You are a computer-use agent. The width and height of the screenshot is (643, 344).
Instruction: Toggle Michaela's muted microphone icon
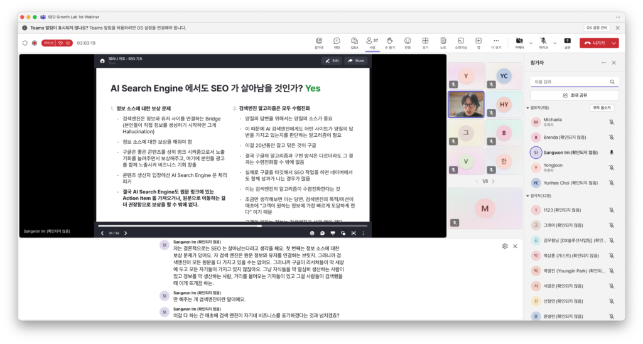(612, 122)
